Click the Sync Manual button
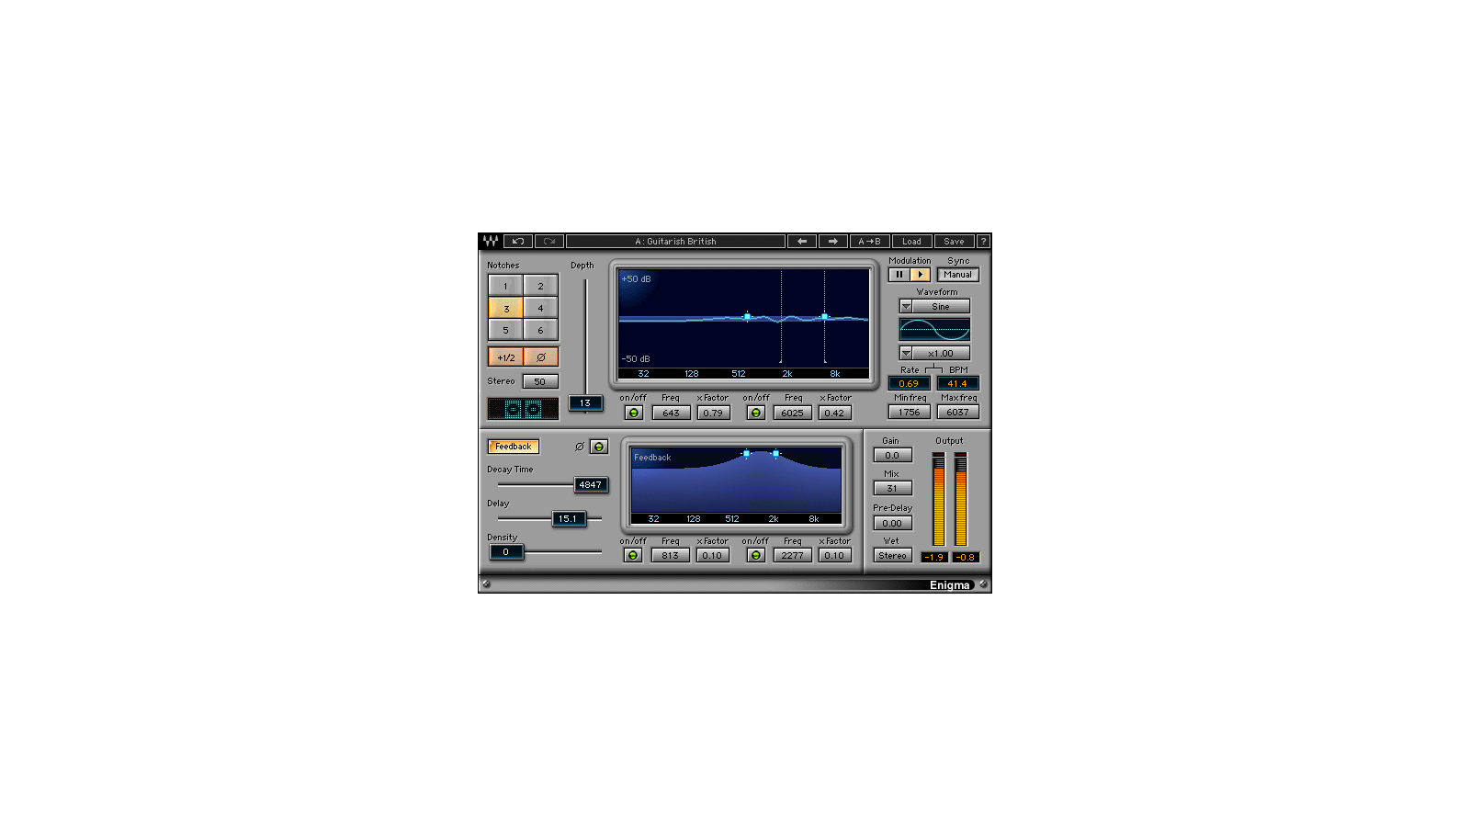This screenshot has width=1470, height=827. coord(957,274)
